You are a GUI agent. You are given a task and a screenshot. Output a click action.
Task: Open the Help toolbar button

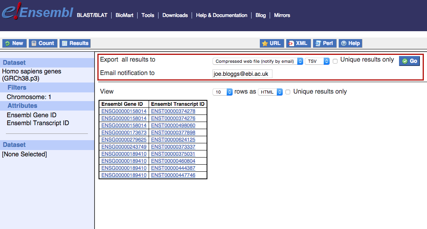(x=350, y=43)
